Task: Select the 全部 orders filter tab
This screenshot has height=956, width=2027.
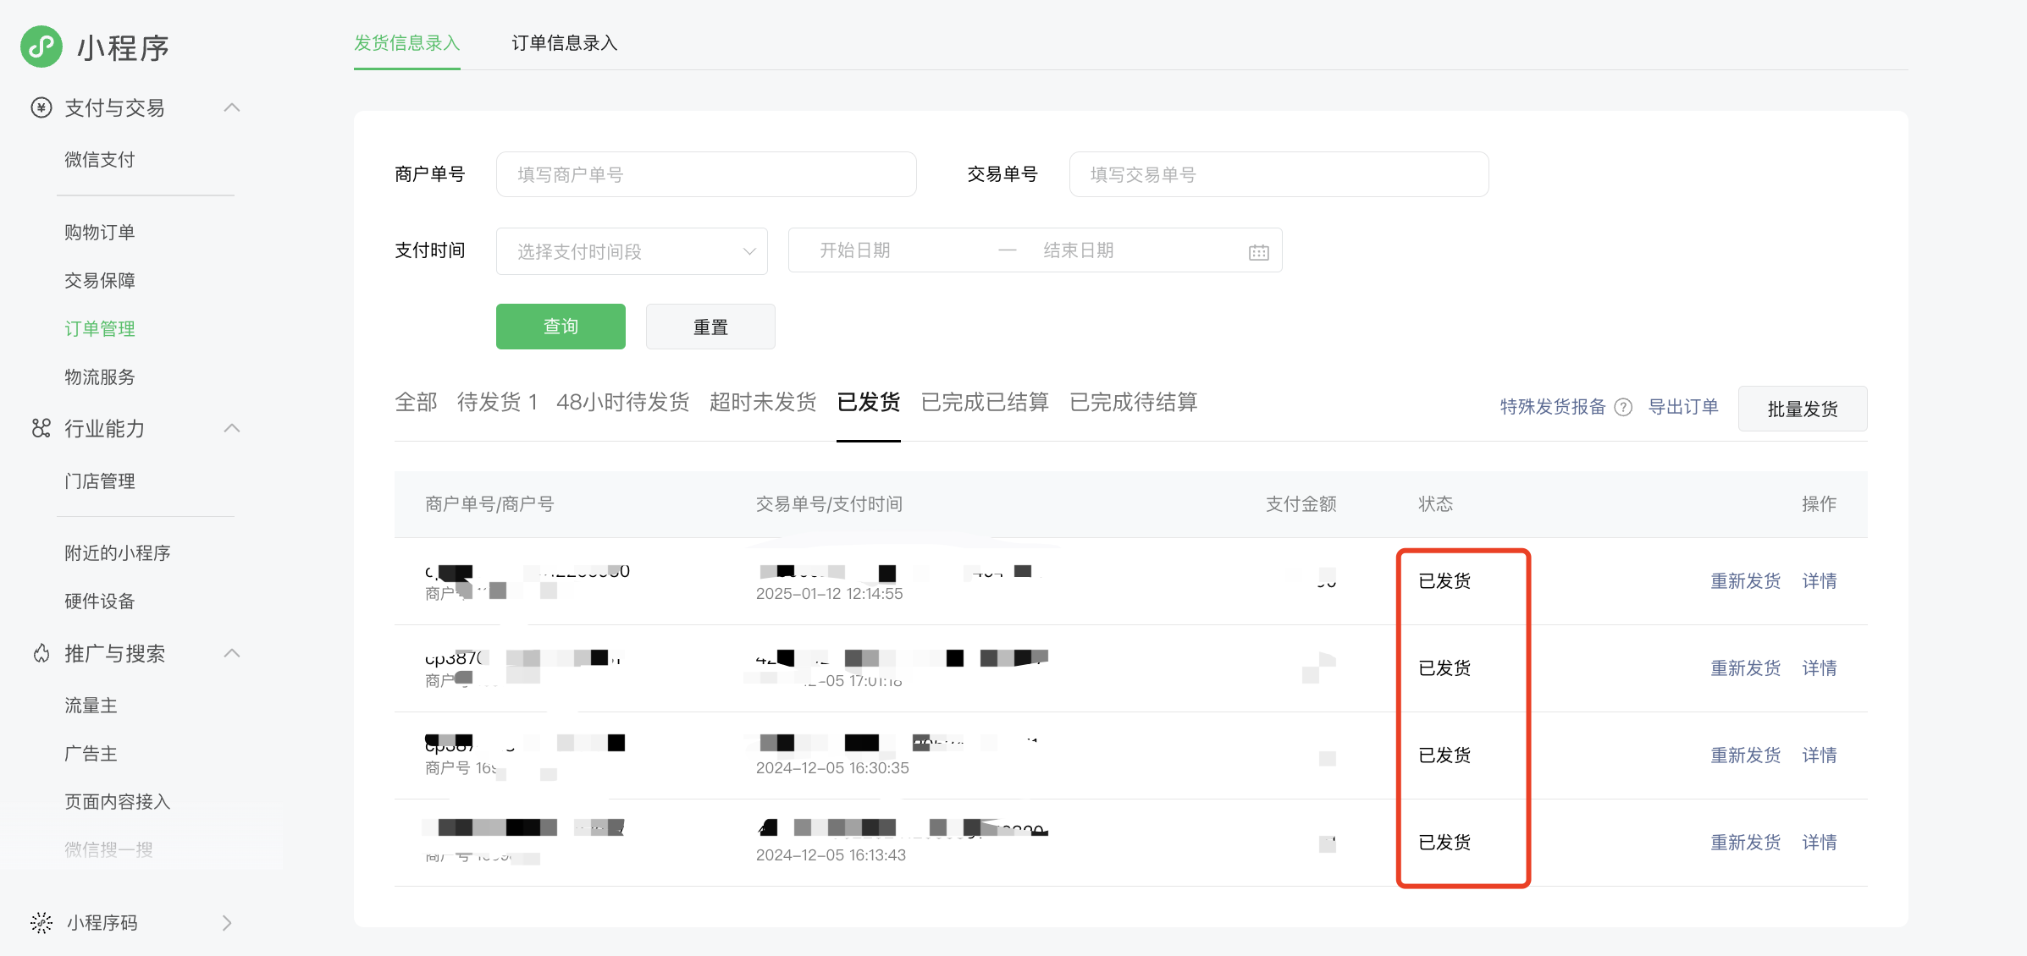Action: click(x=416, y=402)
